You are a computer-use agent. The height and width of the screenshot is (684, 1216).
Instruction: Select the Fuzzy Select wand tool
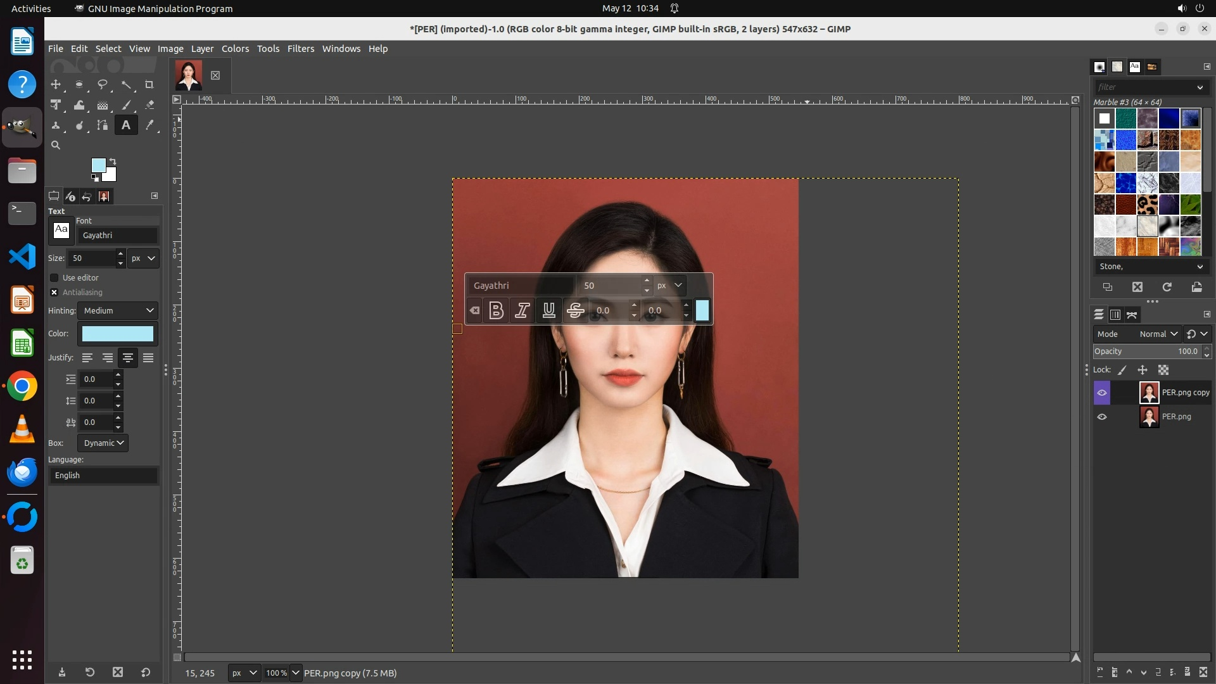click(126, 85)
